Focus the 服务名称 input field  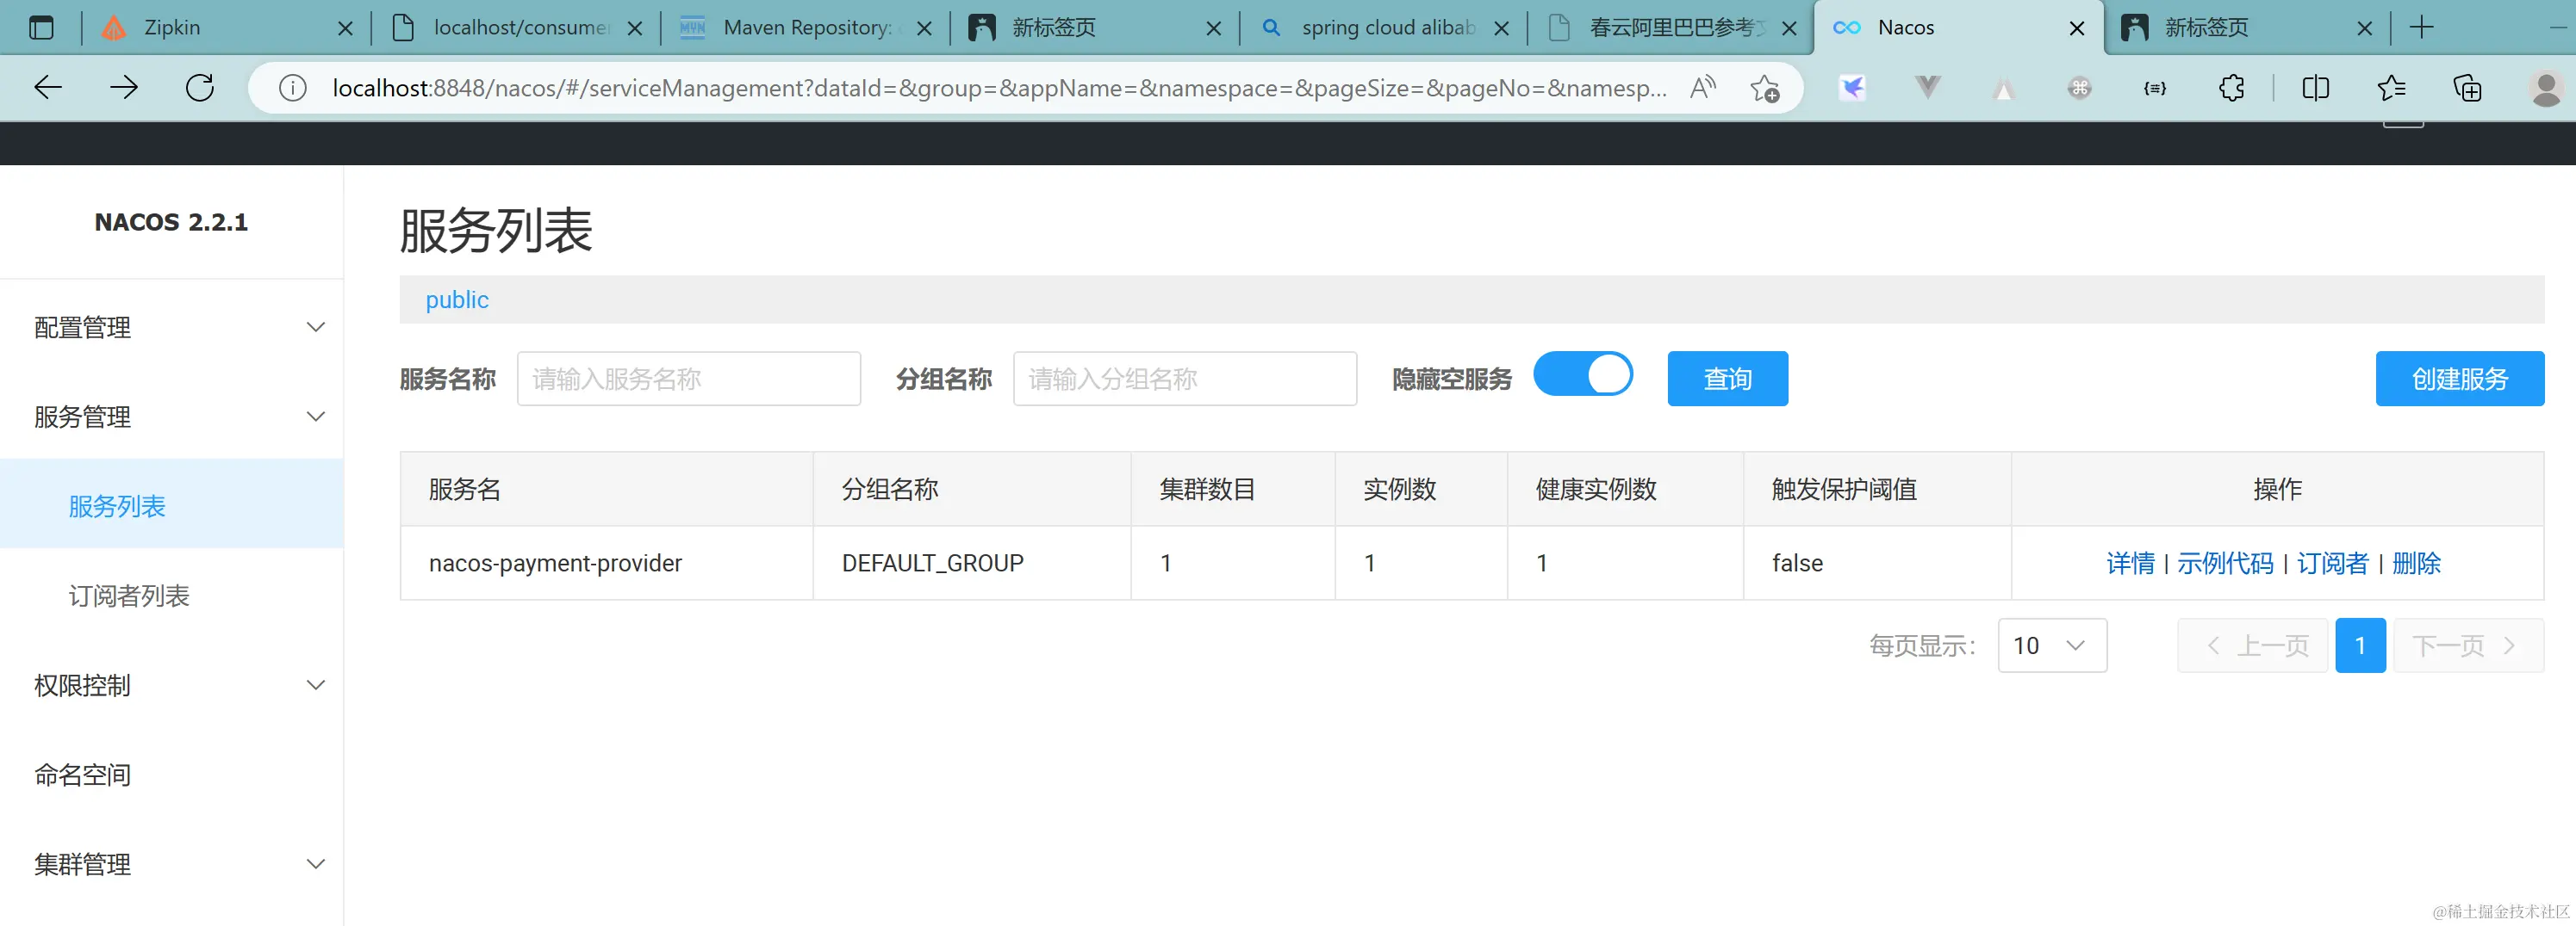(689, 379)
